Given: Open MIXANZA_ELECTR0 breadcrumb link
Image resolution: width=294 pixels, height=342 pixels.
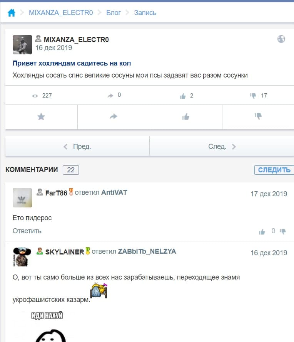Looking at the screenshot, I should click(61, 13).
